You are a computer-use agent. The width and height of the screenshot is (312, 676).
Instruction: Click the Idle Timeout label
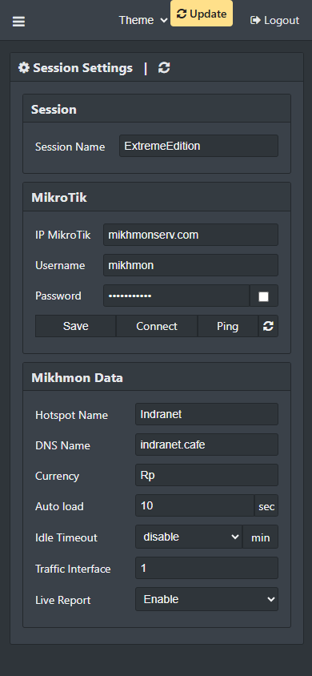pos(66,537)
